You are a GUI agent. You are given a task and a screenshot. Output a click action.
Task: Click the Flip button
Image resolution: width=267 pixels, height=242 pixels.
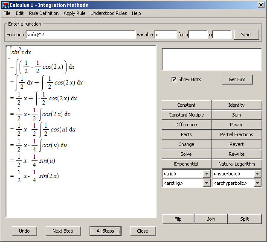coord(178,219)
